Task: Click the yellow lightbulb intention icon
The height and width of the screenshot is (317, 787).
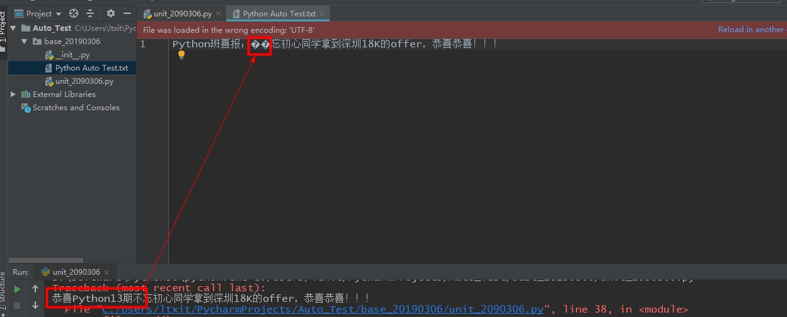Action: tap(181, 55)
